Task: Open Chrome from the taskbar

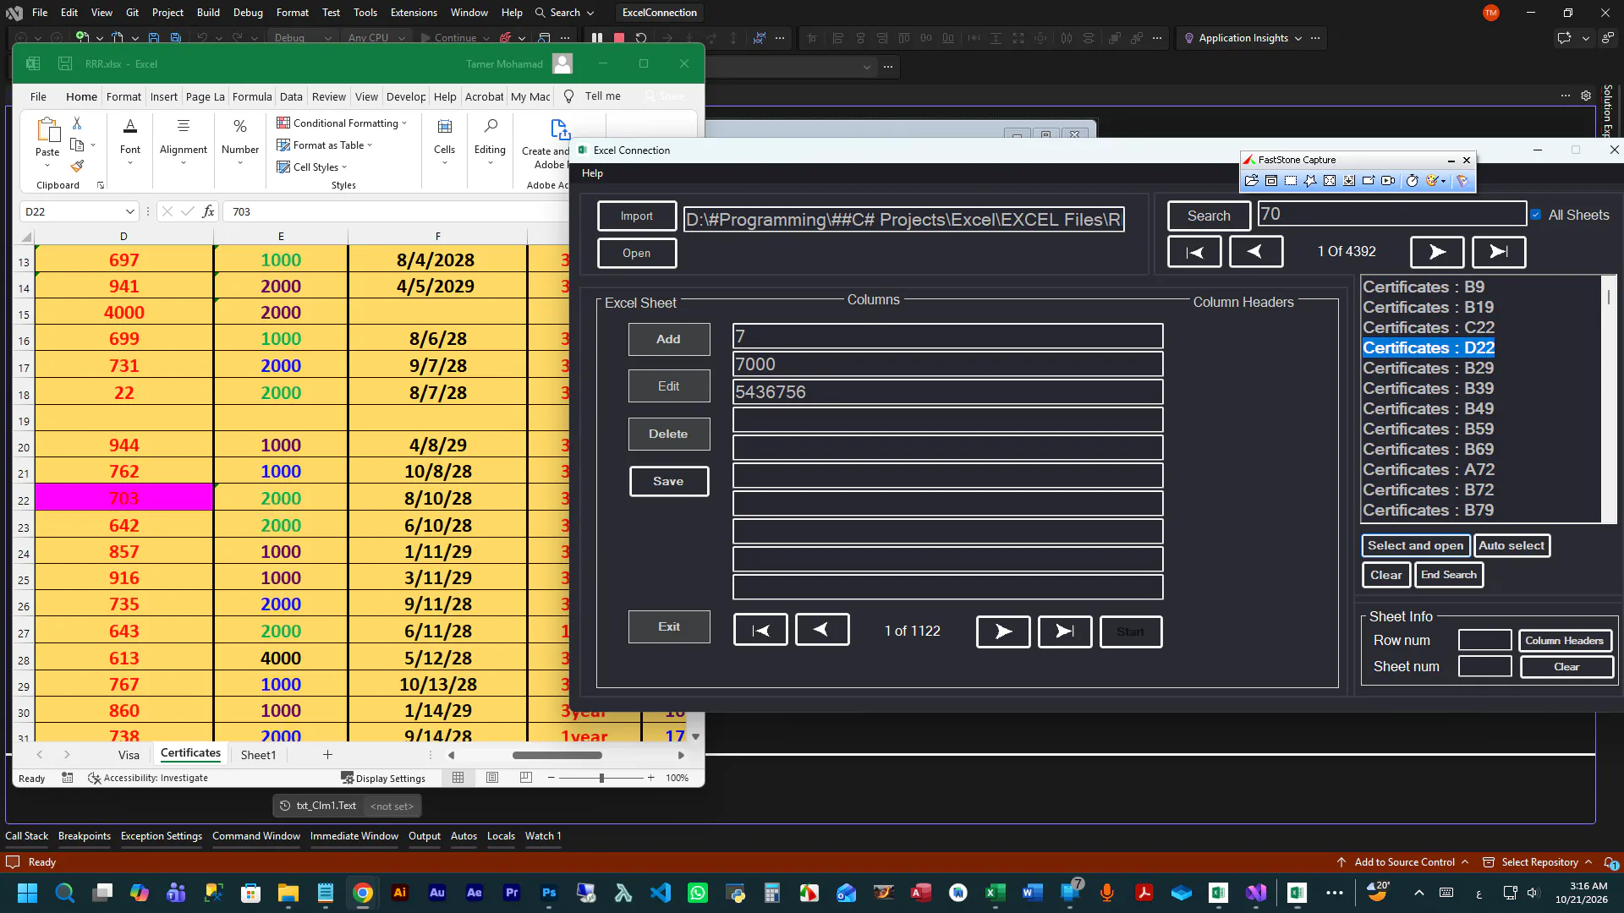Action: click(363, 893)
